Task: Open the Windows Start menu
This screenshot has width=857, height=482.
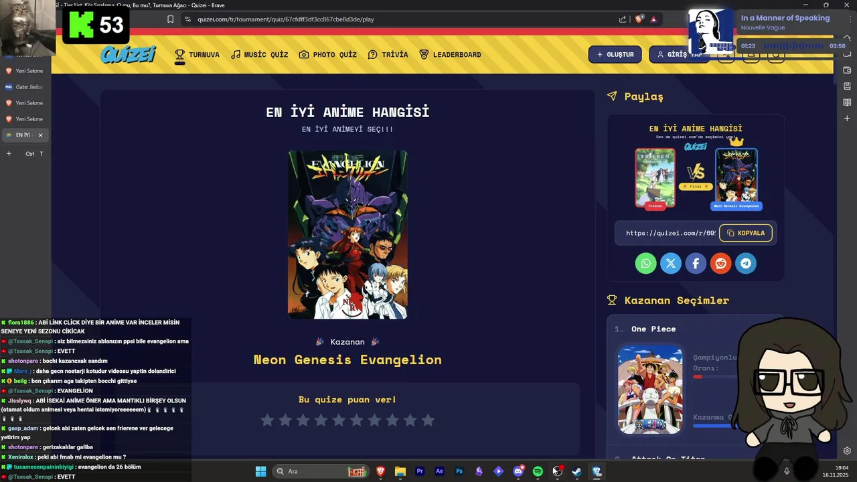Action: point(260,471)
